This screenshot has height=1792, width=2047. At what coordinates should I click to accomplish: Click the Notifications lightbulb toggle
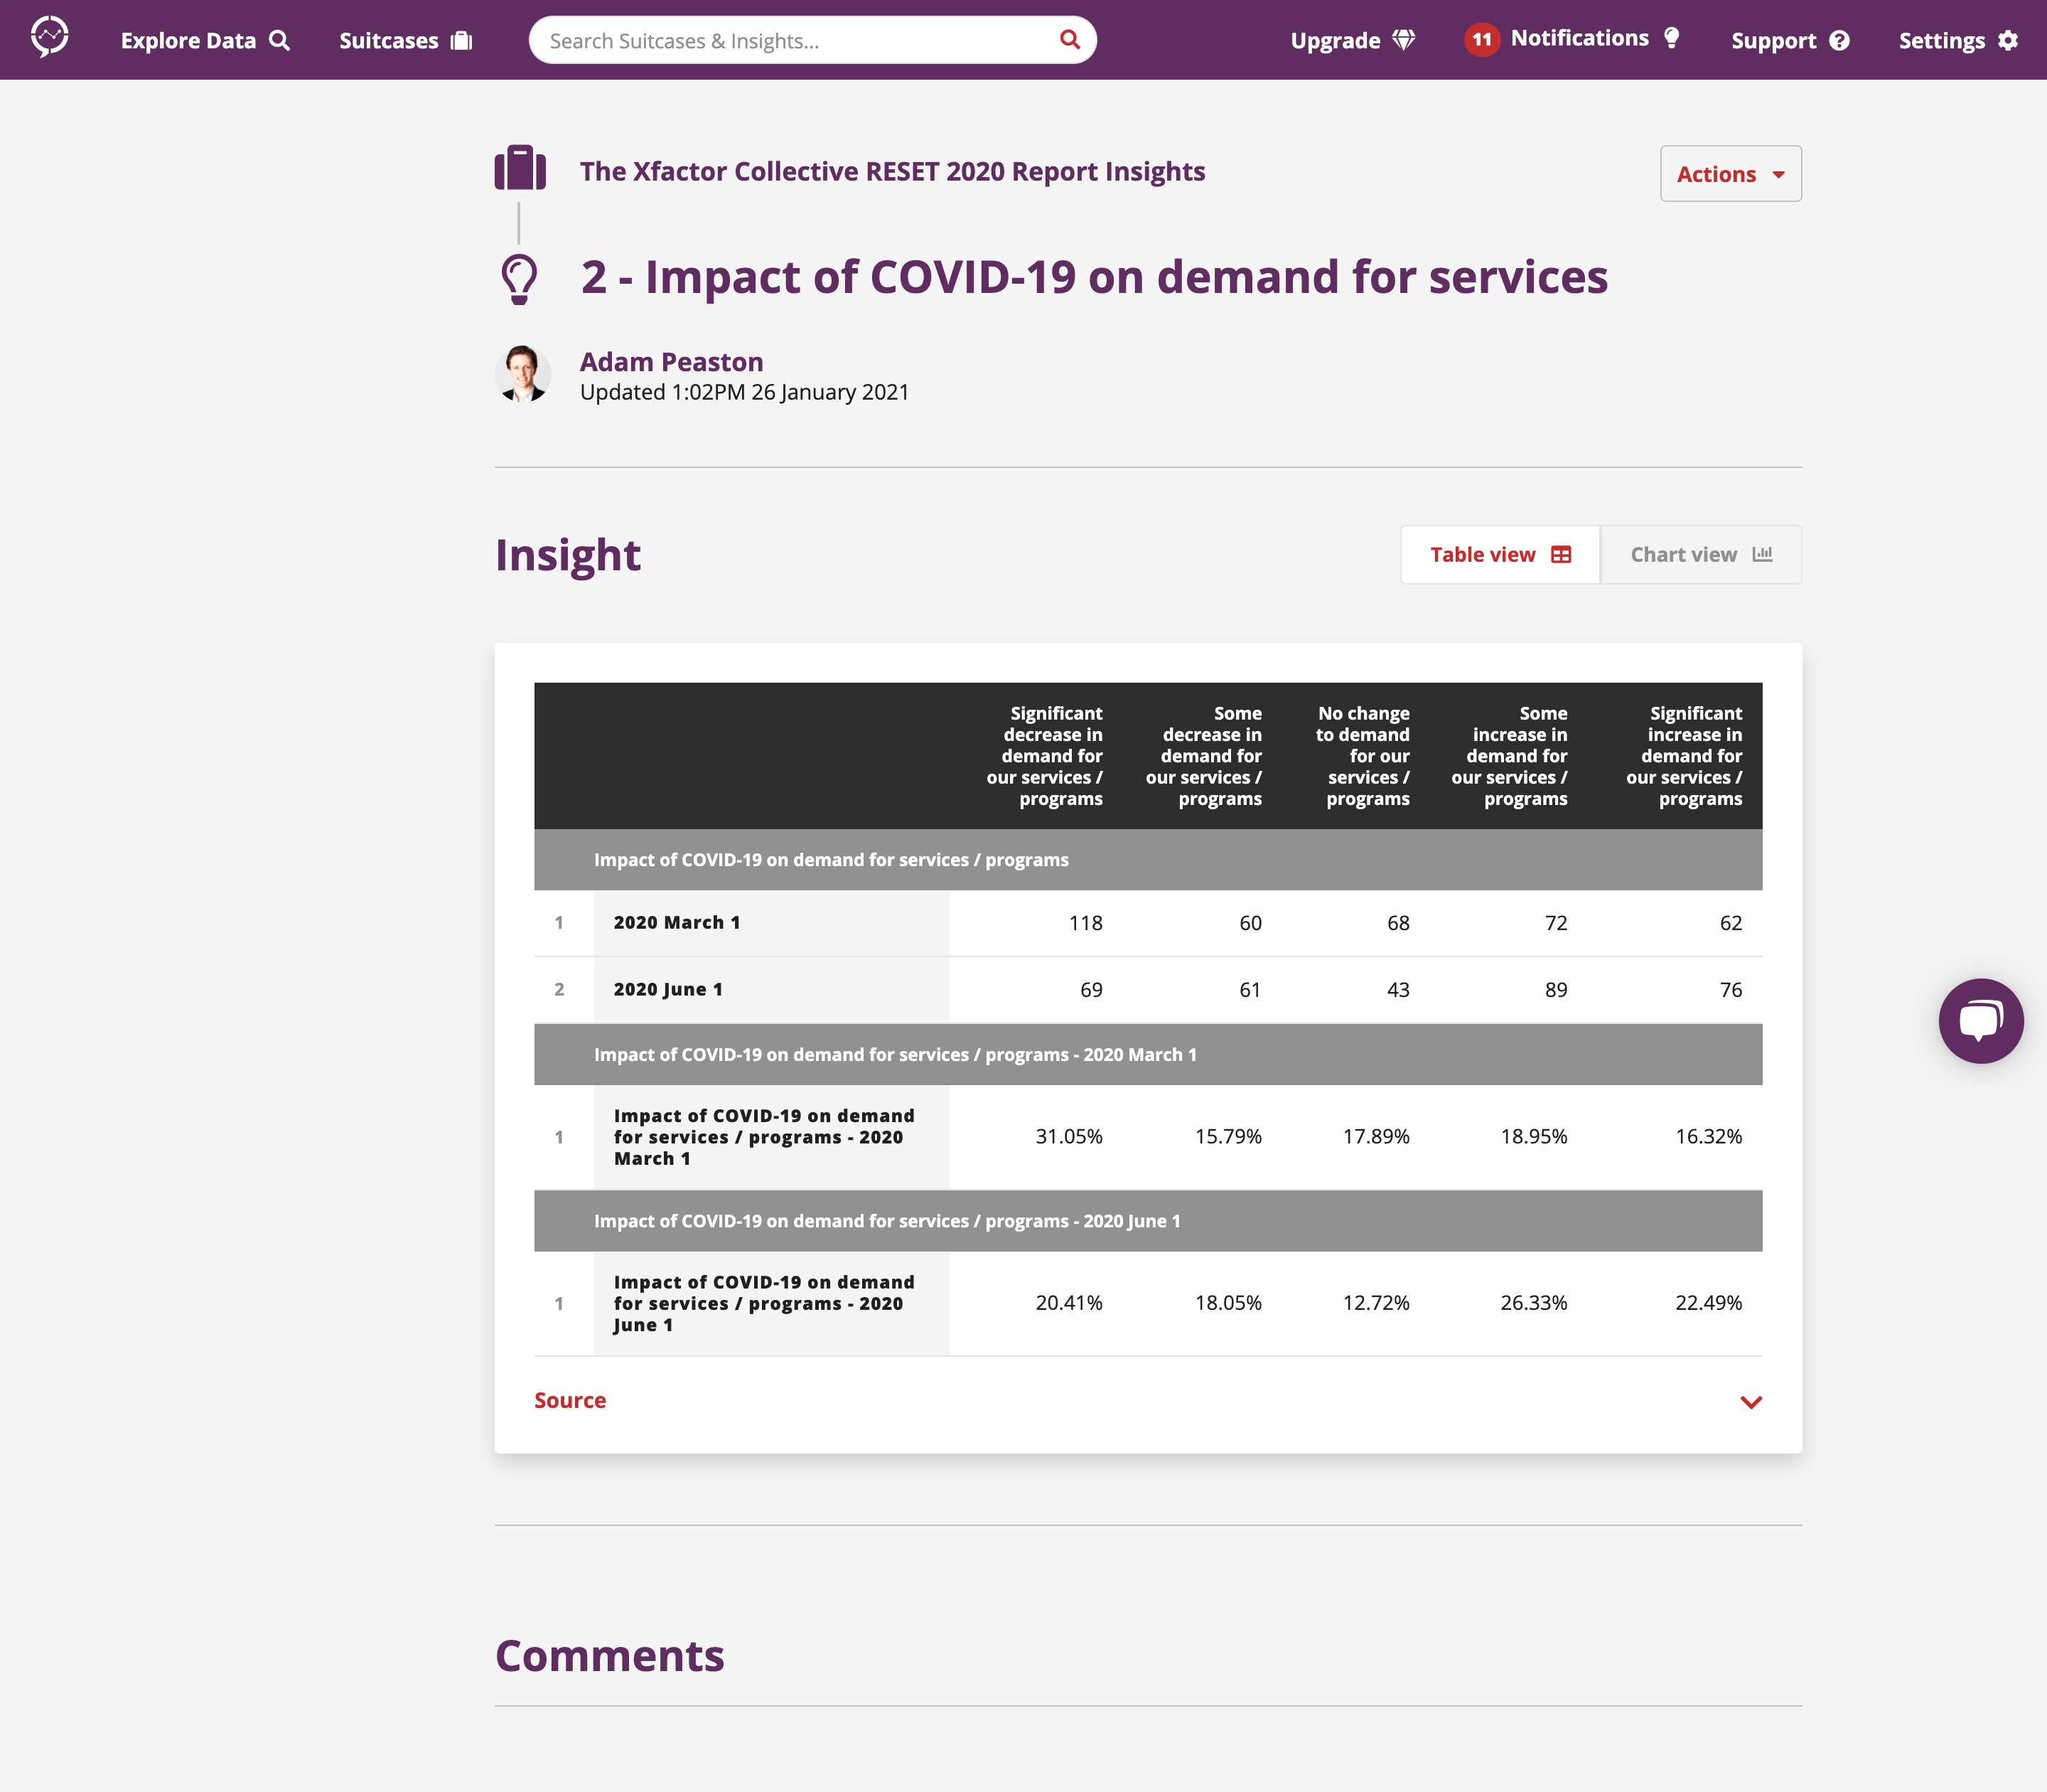tap(1672, 37)
